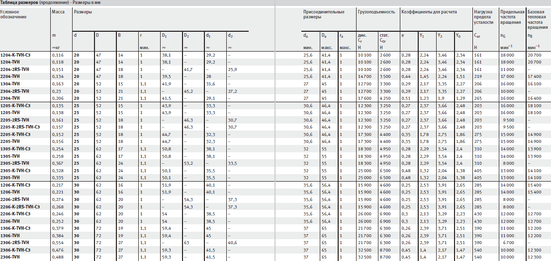The height and width of the screenshot is (261, 551).
Task: Click the Присоединительные размеры header
Action: click(324, 14)
